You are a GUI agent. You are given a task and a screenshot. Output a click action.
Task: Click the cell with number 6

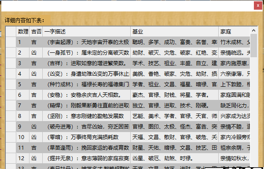[23, 95]
